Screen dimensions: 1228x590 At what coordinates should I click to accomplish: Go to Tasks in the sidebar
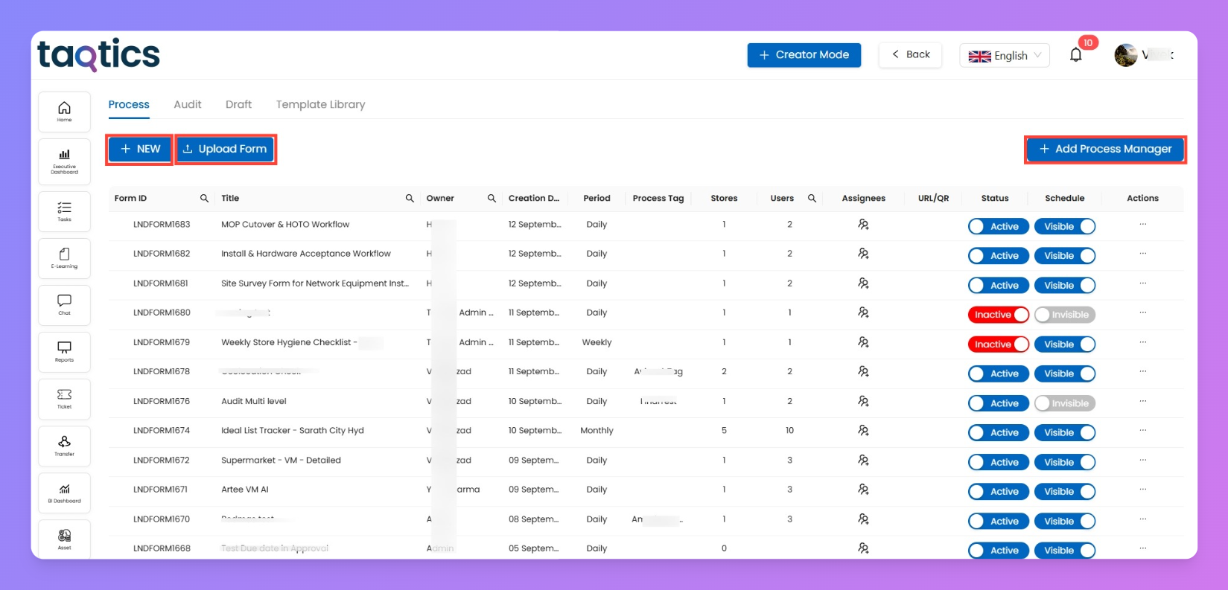pyautogui.click(x=65, y=211)
